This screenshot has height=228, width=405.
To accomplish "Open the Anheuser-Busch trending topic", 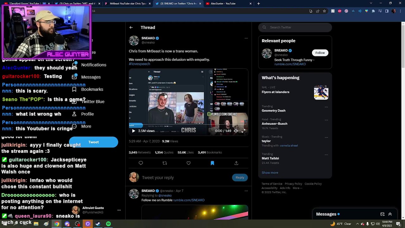I will pyautogui.click(x=275, y=124).
